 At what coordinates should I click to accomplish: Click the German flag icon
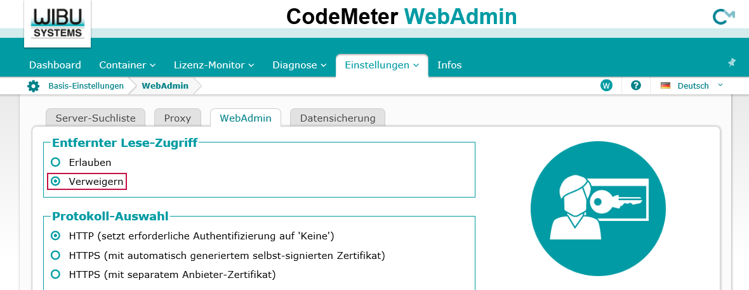tap(665, 85)
